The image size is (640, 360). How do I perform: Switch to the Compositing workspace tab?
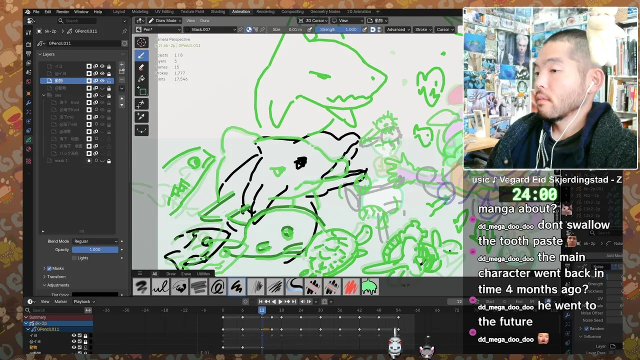(292, 11)
